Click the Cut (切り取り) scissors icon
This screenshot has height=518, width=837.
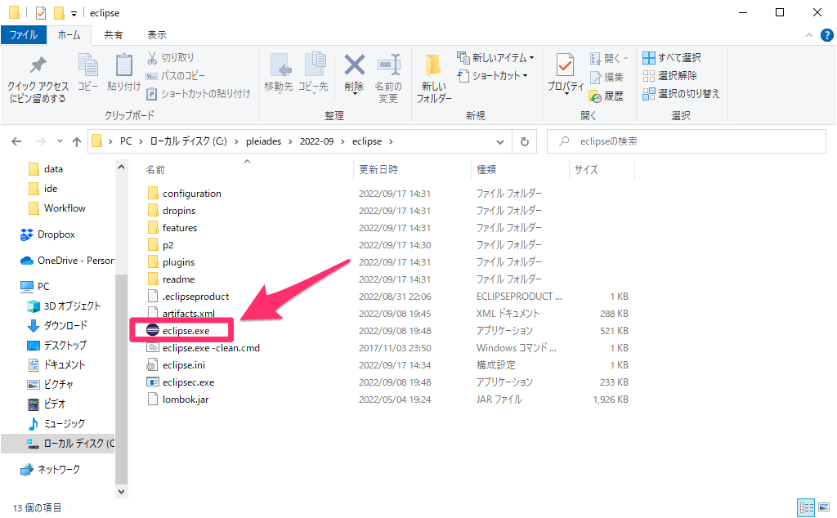(152, 58)
